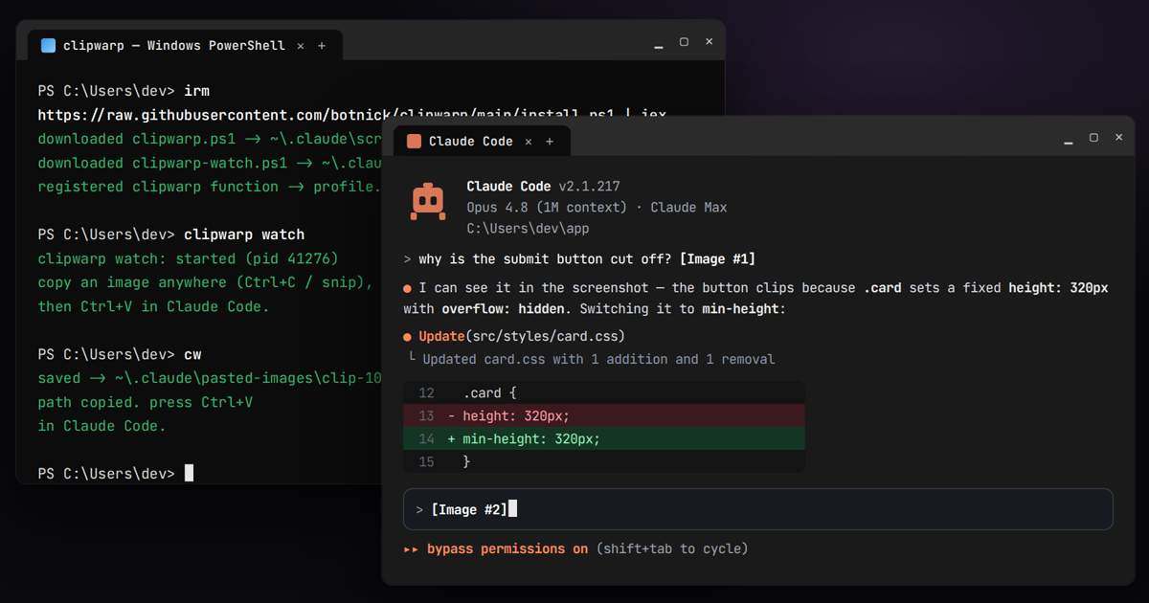Click 'why is the submit button cut off?'
This screenshot has width=1149, height=603.
pyautogui.click(x=545, y=259)
